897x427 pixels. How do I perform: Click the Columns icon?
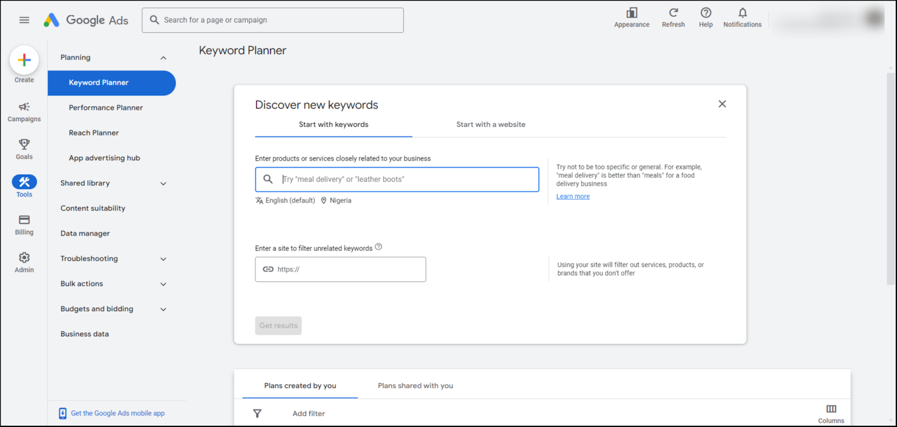[831, 409]
